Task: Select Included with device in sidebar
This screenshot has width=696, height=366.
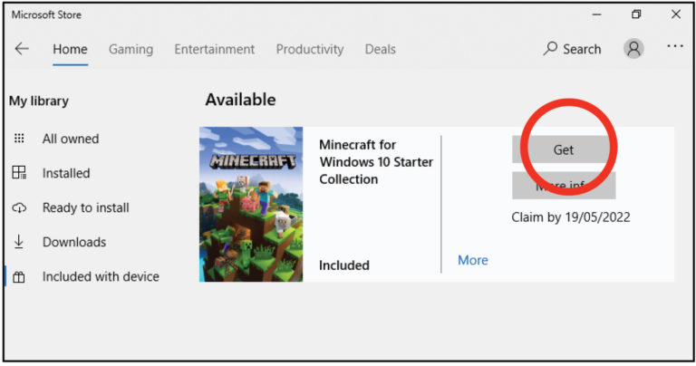Action: point(100,276)
